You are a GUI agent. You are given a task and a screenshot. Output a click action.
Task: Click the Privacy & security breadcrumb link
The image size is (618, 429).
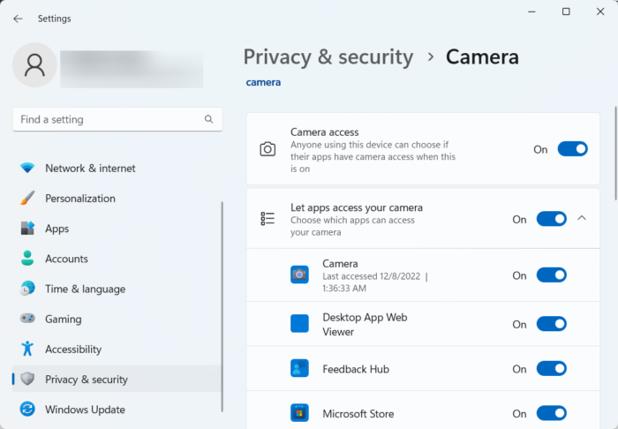click(x=328, y=57)
